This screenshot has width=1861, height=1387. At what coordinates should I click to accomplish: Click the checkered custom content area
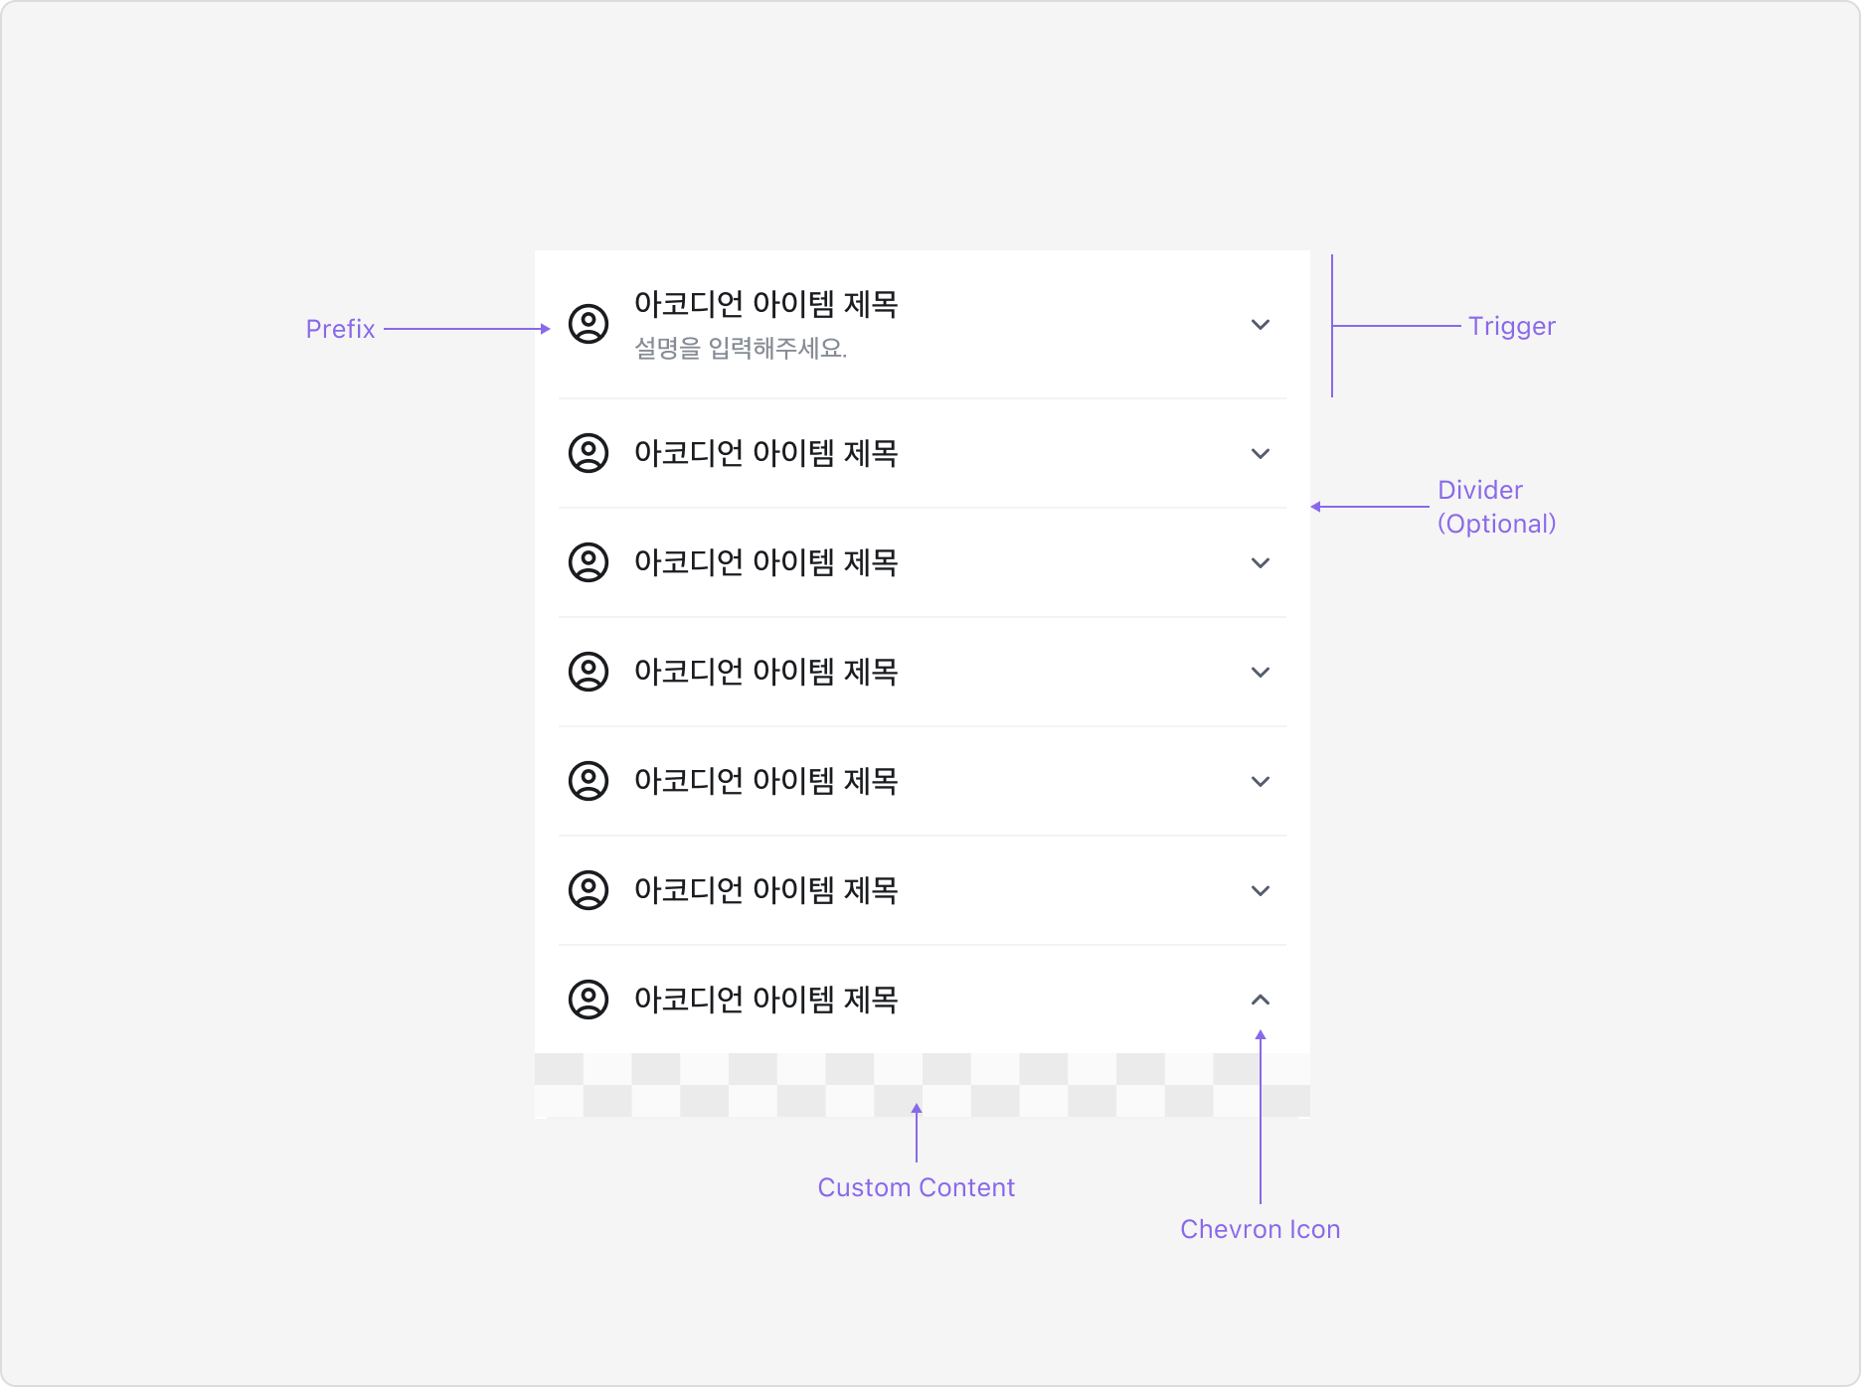pyautogui.click(x=923, y=1086)
